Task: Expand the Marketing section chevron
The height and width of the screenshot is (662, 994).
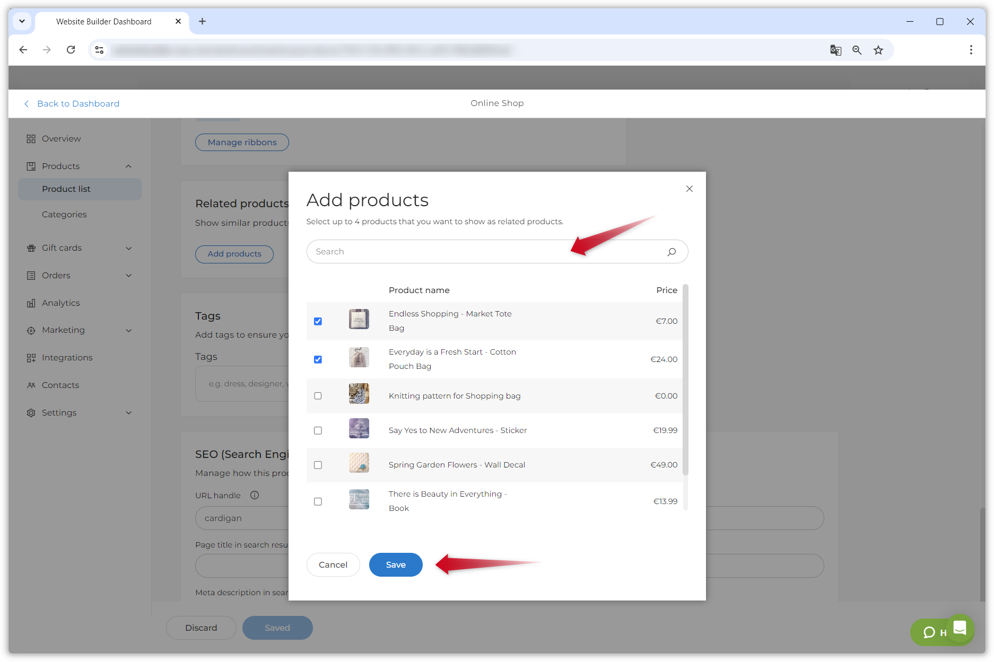Action: point(128,330)
